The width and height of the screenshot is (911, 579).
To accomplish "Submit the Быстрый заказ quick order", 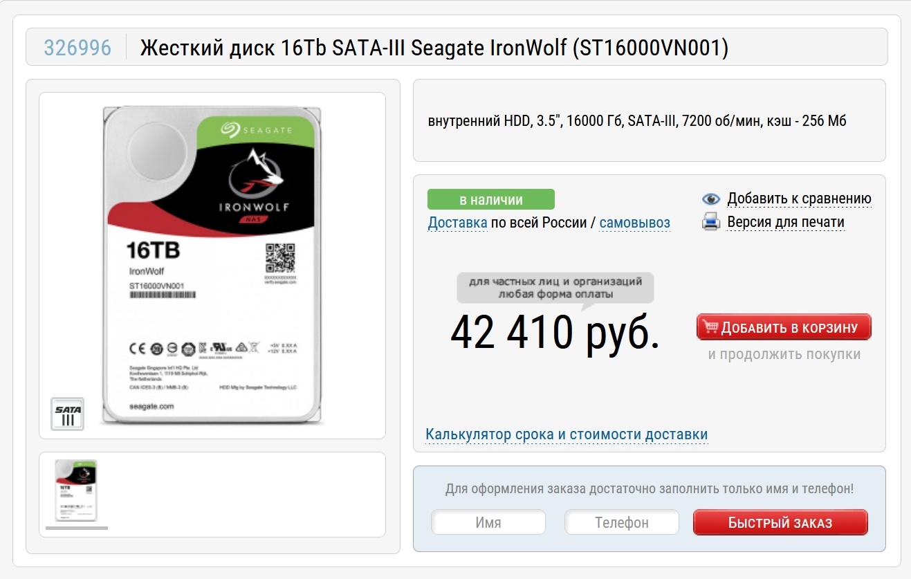I will pos(780,522).
